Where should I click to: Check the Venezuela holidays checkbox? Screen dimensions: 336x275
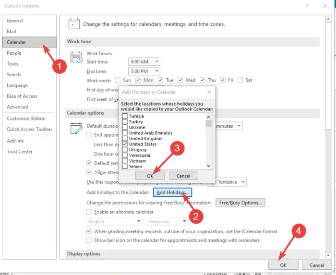(125, 155)
